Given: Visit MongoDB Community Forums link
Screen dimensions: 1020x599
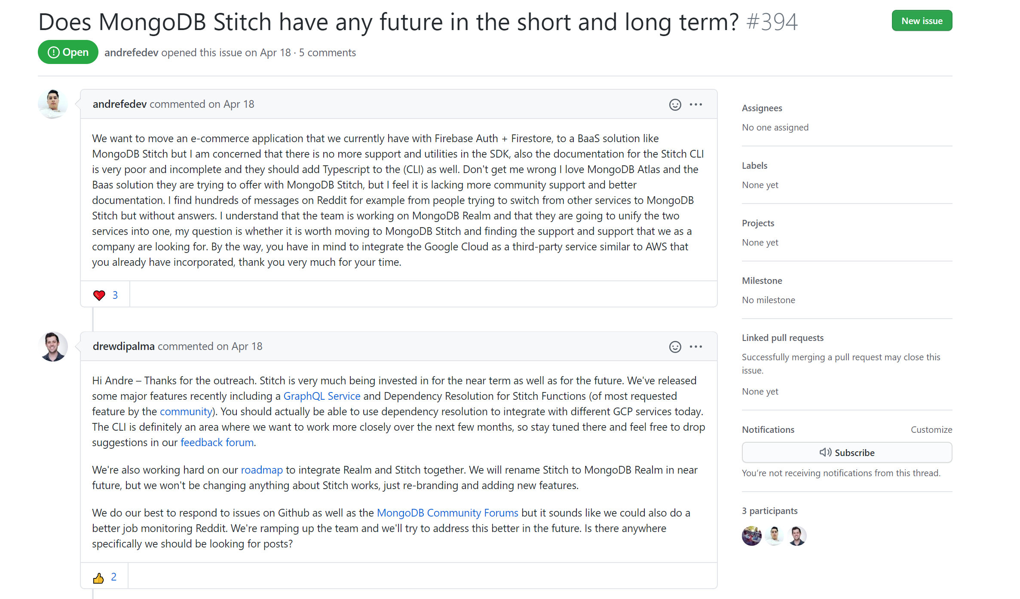Looking at the screenshot, I should tap(447, 513).
